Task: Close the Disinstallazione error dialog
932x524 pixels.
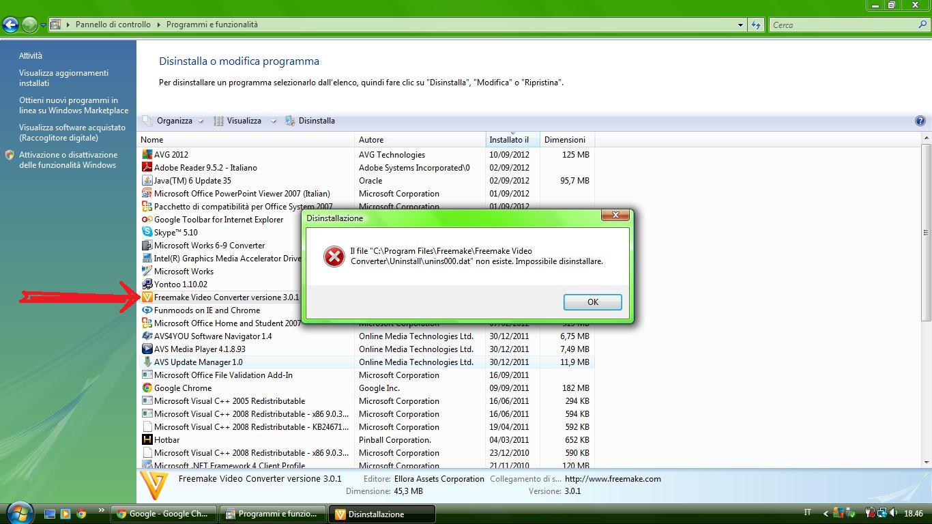Action: 615,215
